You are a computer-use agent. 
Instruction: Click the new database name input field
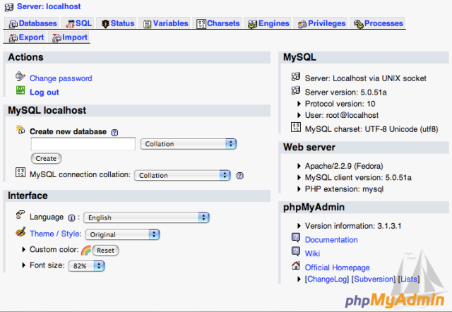click(x=83, y=144)
